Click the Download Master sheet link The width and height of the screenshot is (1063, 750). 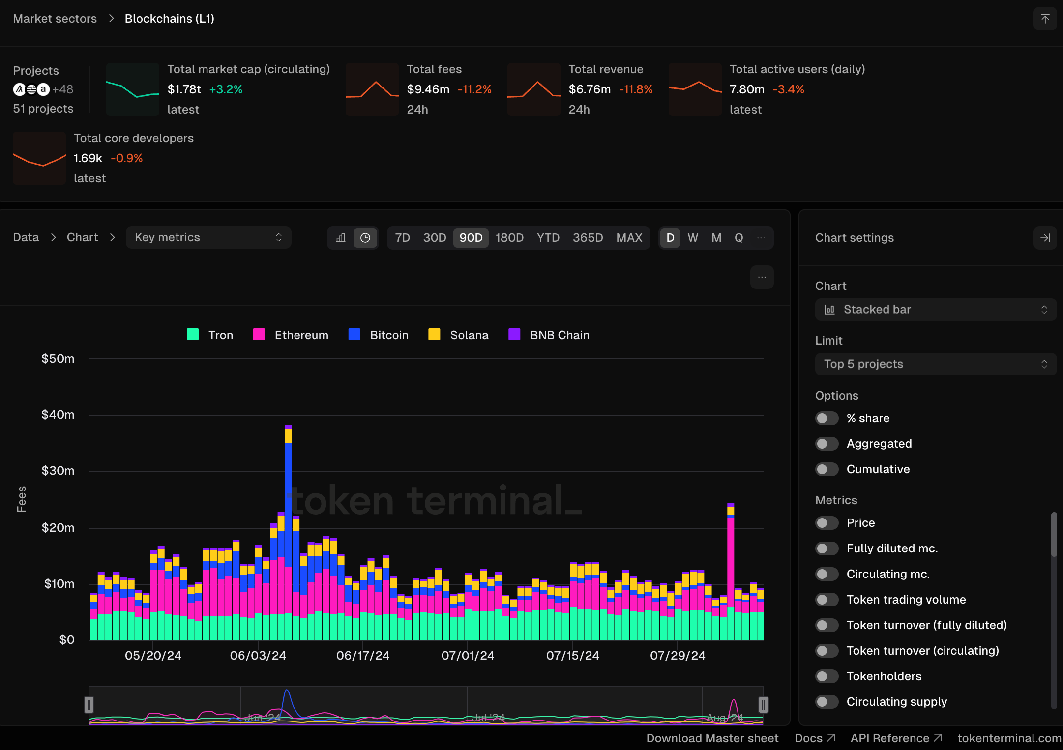pos(712,738)
